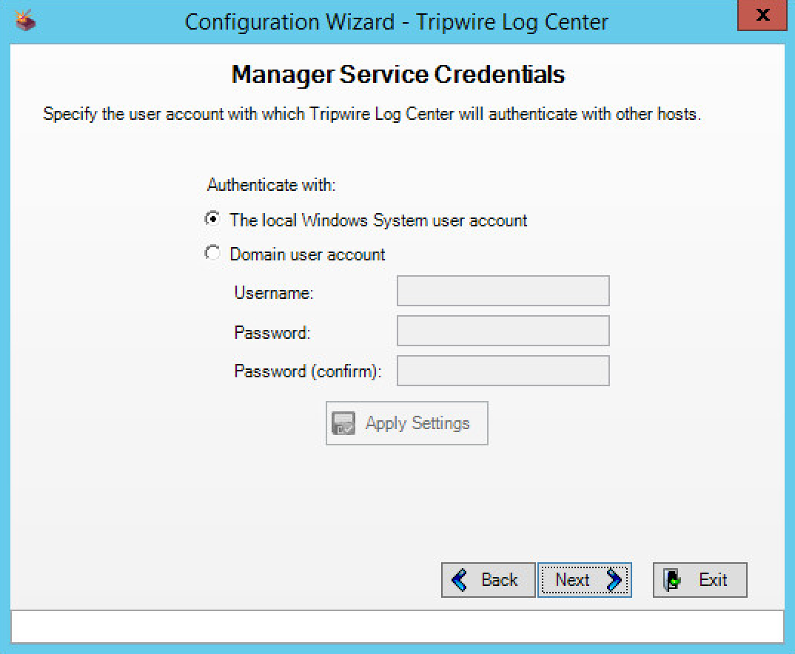Click the blue left arrow icon on Back

click(x=460, y=580)
